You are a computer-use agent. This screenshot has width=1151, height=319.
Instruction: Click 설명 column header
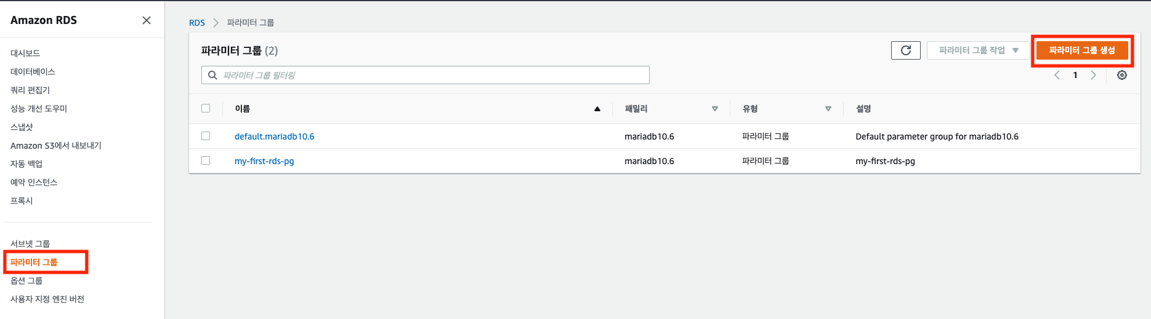click(863, 109)
